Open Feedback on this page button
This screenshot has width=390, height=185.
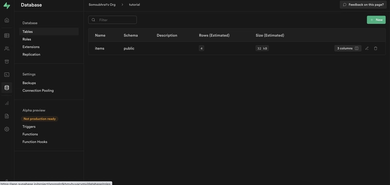pos(363,4)
